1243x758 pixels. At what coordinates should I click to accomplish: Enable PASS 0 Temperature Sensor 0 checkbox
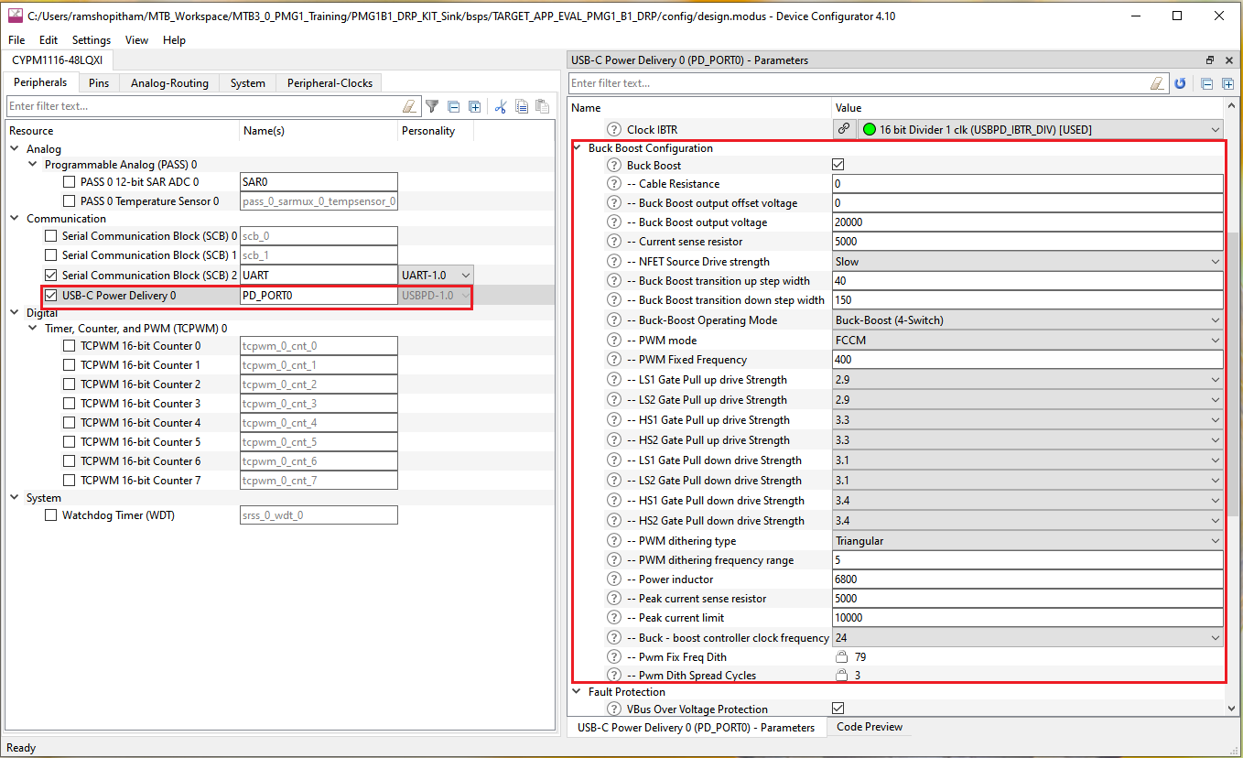70,200
